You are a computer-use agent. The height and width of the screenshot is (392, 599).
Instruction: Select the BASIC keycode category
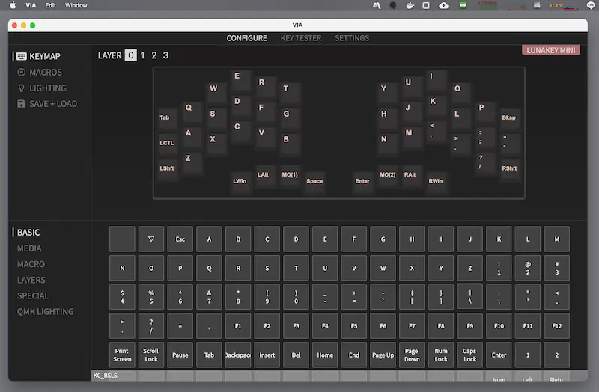tap(28, 233)
